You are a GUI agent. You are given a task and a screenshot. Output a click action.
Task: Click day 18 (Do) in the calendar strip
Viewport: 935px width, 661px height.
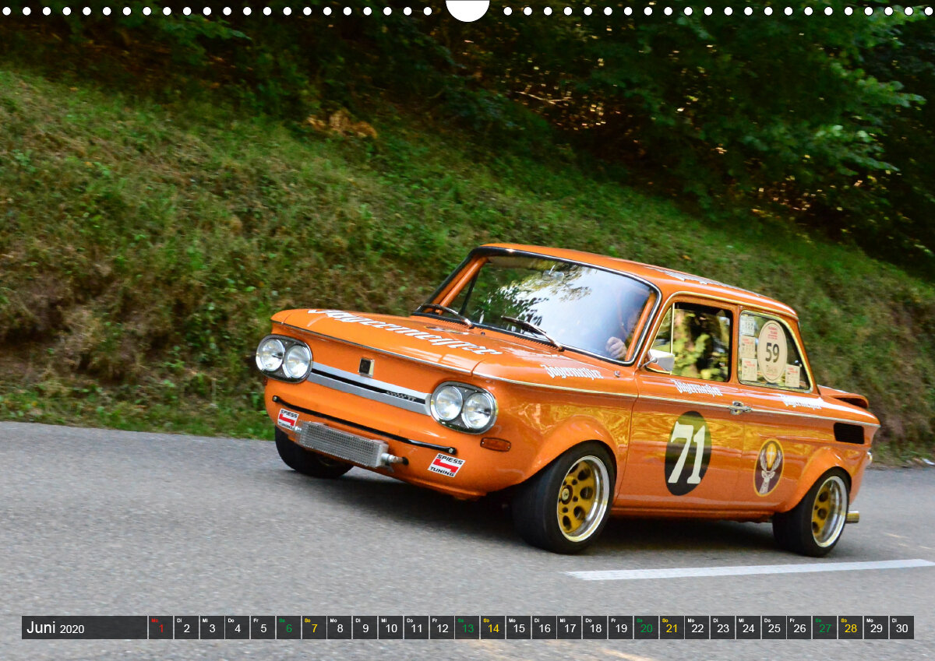pyautogui.click(x=595, y=628)
